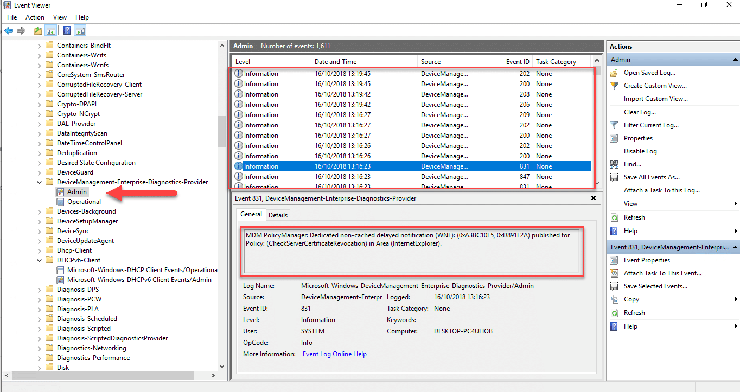Screen dimensions: 740x392
Task: Click the Help icon under Admin actions
Action: click(614, 231)
